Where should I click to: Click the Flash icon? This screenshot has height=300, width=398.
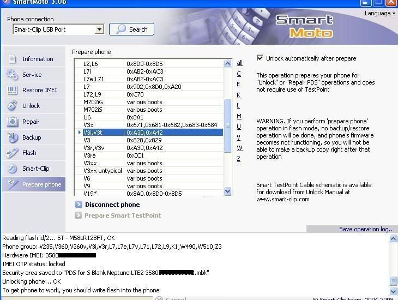pyautogui.click(x=12, y=153)
